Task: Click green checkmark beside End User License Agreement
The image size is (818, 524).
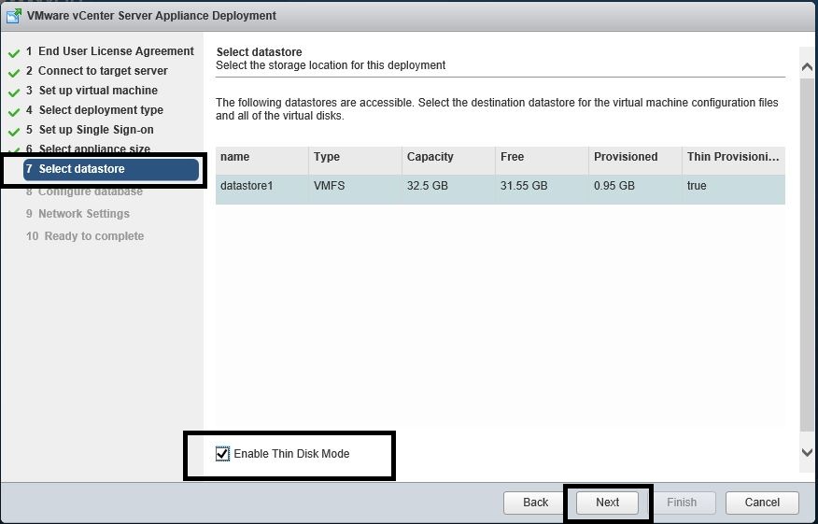Action: 14,53
